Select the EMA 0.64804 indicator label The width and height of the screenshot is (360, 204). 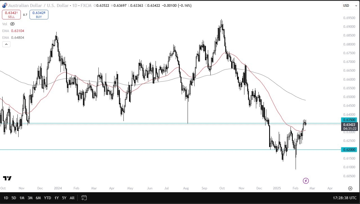(13, 37)
